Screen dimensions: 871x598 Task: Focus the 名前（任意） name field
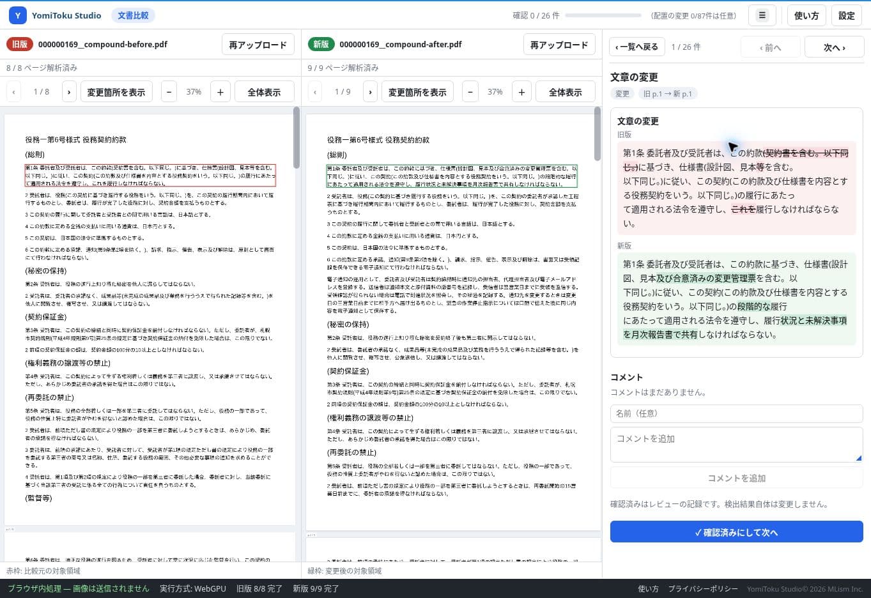[736, 413]
